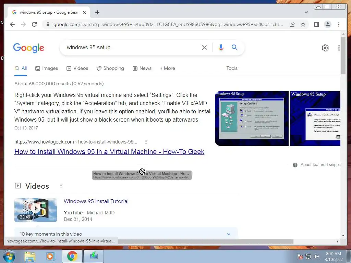Bookmark this page with the star icon
The width and height of the screenshot is (351, 263).
point(303,24)
